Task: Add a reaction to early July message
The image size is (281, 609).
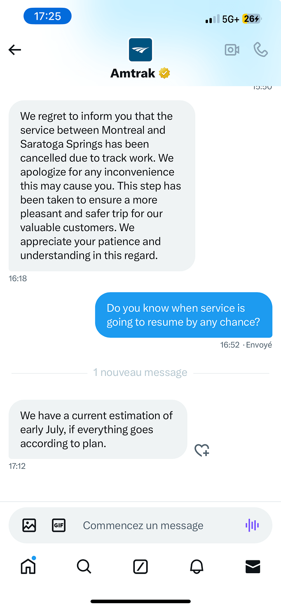Action: (202, 450)
